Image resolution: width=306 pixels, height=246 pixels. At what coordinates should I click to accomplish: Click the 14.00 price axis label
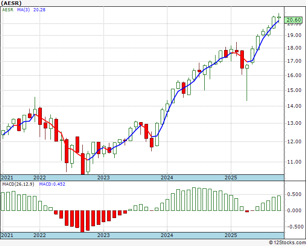pyautogui.click(x=294, y=106)
